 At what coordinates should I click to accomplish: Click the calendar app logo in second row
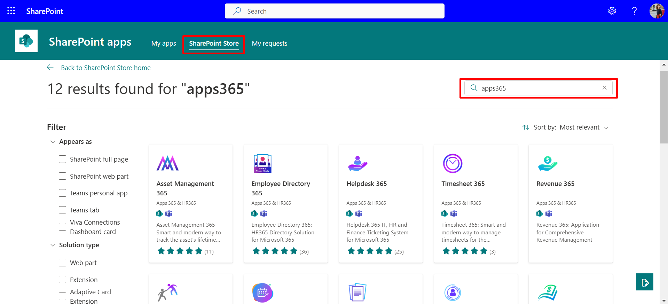pyautogui.click(x=262, y=293)
